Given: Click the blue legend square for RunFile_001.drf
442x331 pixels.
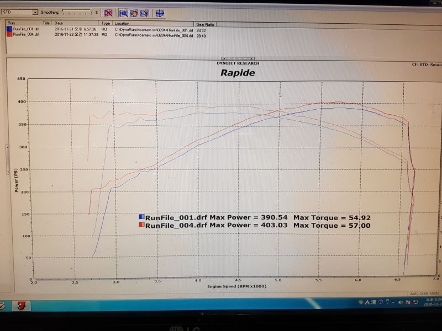Looking at the screenshot, I should (x=142, y=217).
